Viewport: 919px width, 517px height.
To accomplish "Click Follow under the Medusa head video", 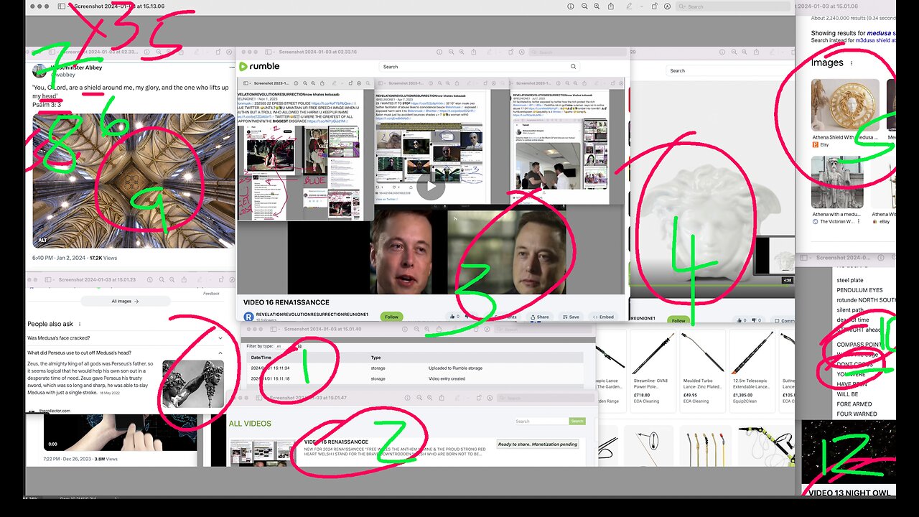I will tap(678, 320).
